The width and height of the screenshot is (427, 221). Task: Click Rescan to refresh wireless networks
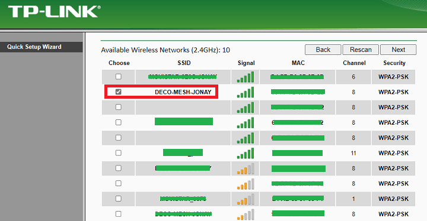(361, 50)
